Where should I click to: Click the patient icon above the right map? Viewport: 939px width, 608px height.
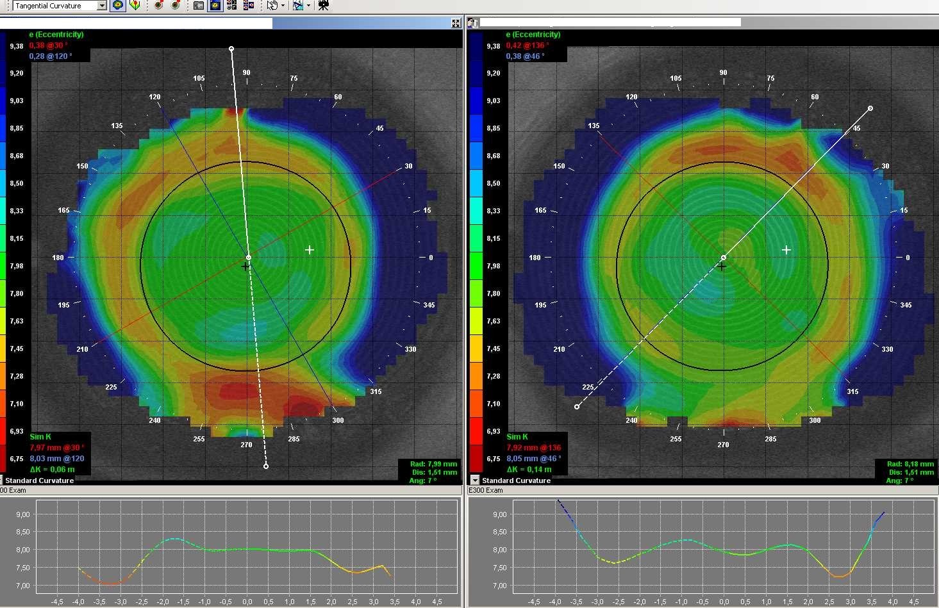[x=472, y=22]
